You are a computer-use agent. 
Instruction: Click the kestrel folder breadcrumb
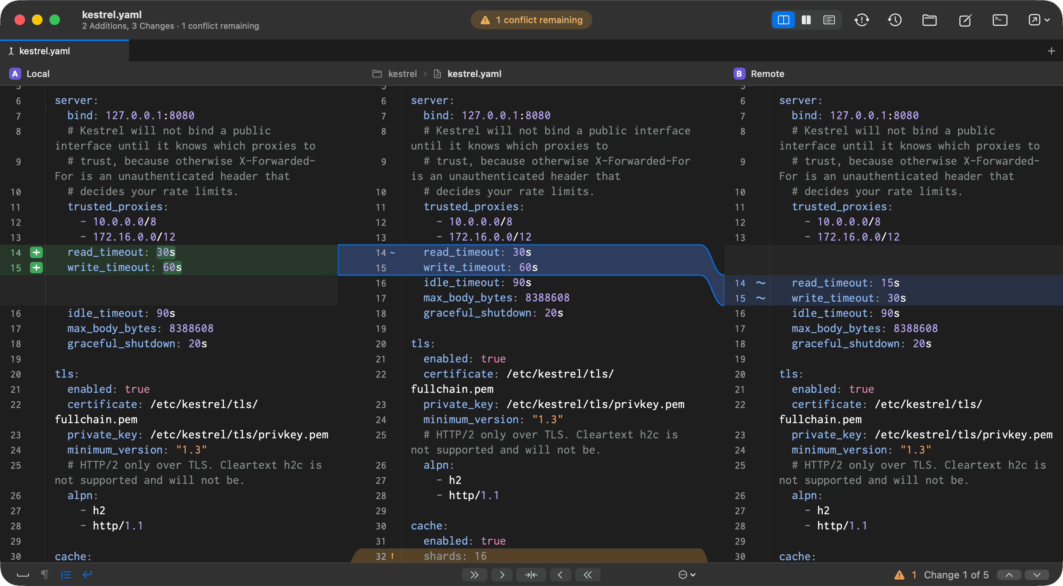(x=394, y=74)
